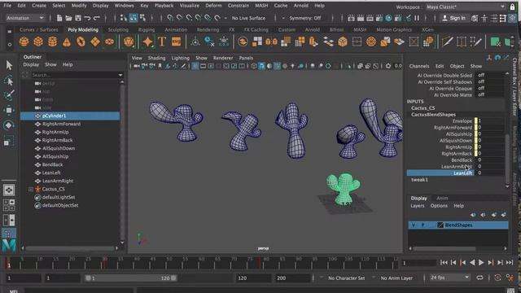Click the playback range slider bar

131,278
